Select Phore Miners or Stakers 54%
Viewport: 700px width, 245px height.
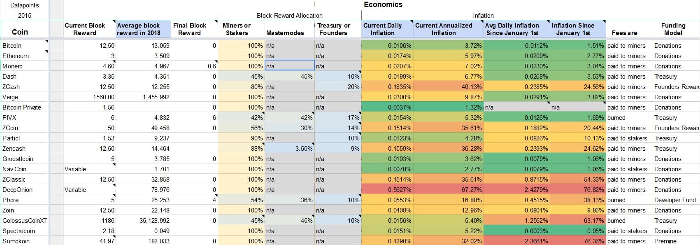[241, 200]
